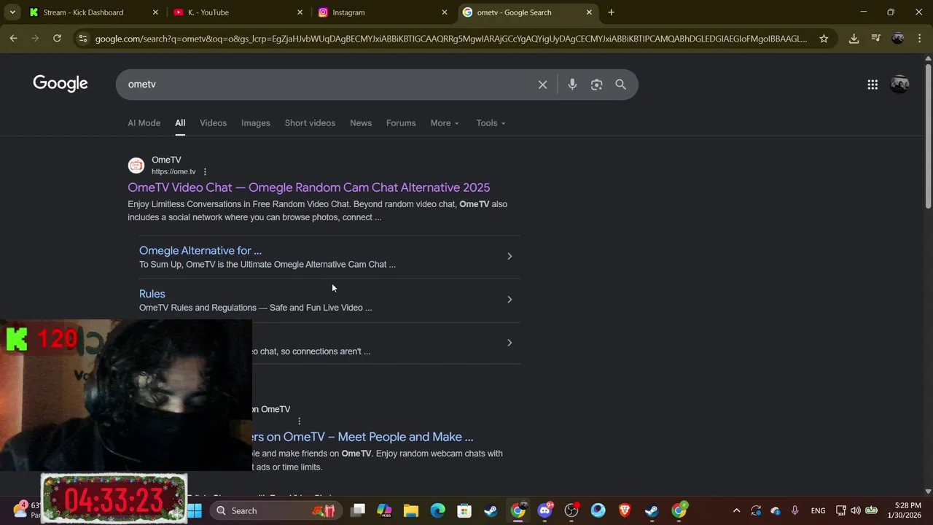Screen dimensions: 933x525
Task: Click the microphone tray icon
Action: pyautogui.click(x=795, y=510)
